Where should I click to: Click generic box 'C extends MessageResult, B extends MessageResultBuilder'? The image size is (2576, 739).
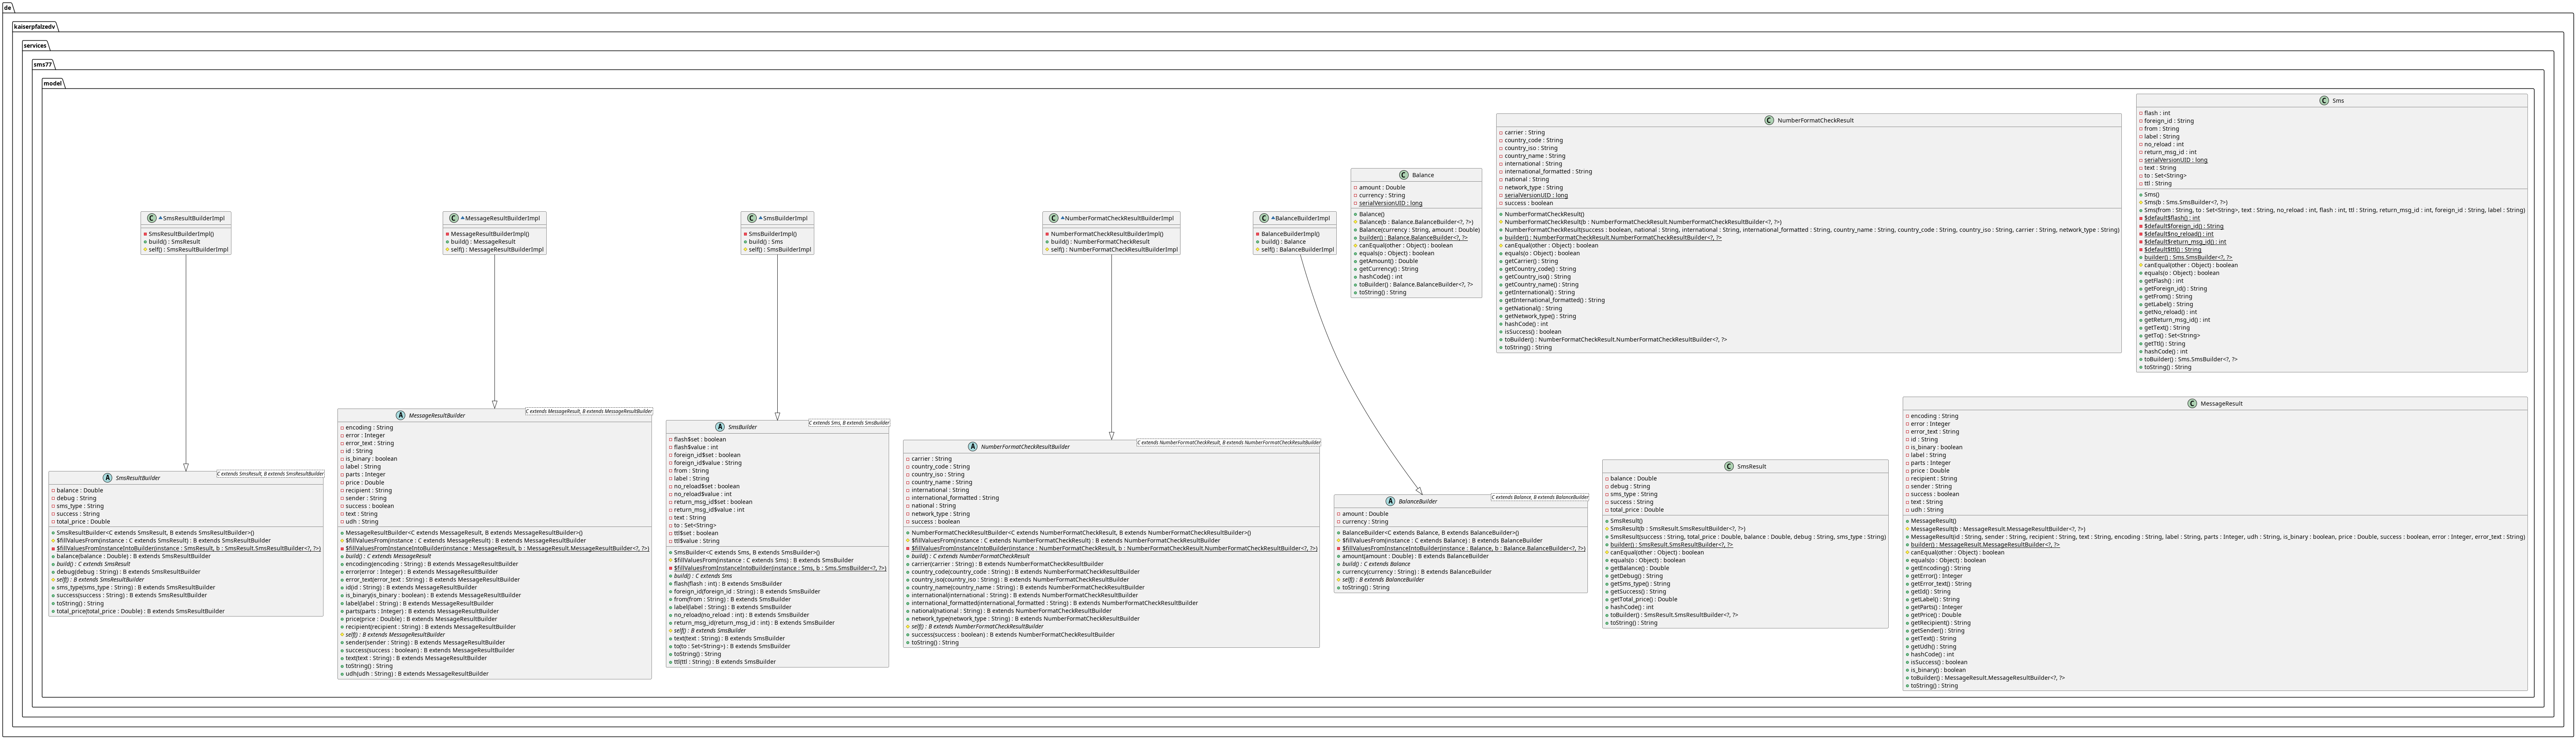coord(589,411)
